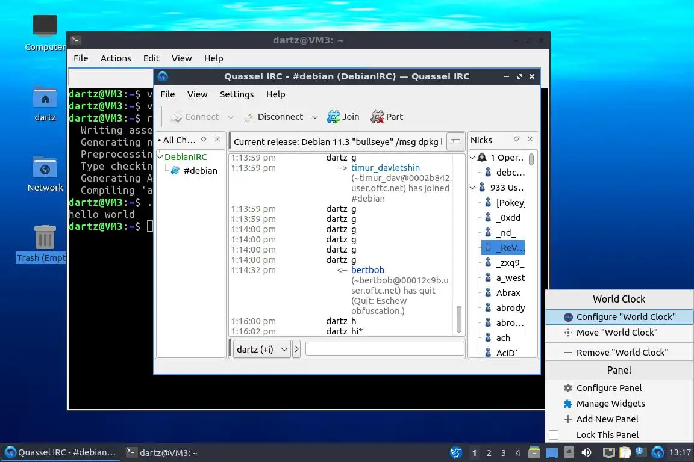Open the Connect dropdown arrow
Viewport: 694px width, 462px height.
point(231,117)
